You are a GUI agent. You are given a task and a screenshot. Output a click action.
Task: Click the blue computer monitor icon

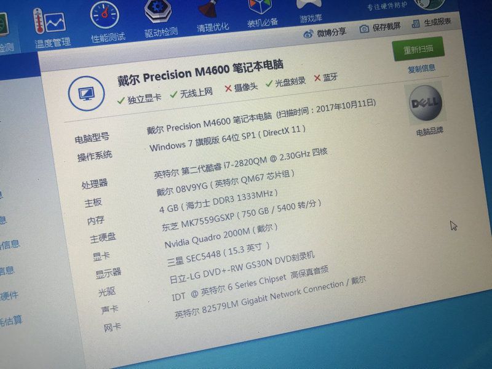pyautogui.click(x=87, y=93)
